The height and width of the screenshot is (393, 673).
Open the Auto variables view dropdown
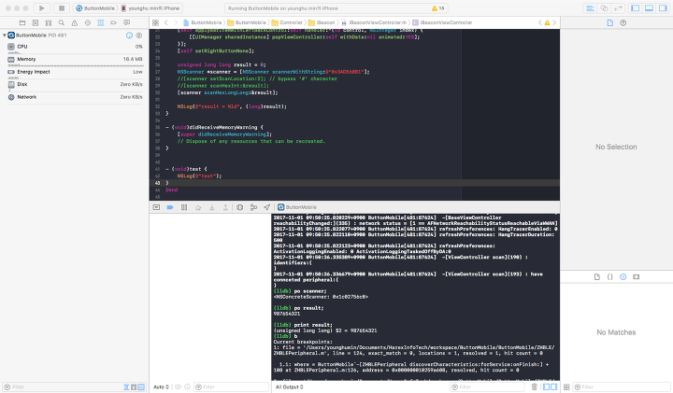point(162,387)
